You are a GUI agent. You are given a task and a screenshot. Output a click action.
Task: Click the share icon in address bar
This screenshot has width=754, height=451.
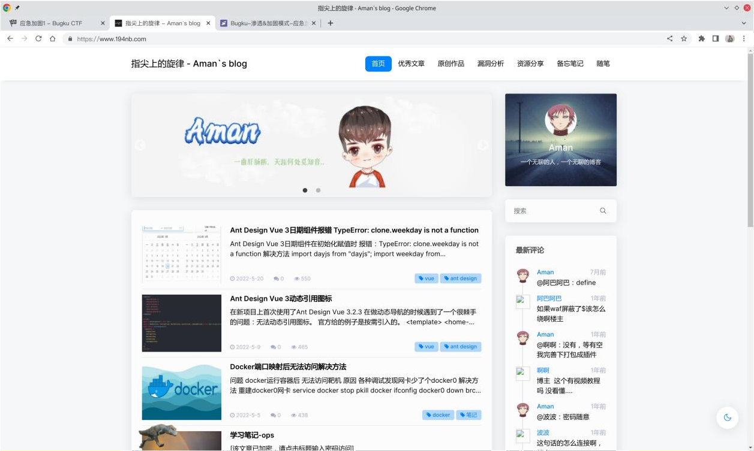[669, 38]
